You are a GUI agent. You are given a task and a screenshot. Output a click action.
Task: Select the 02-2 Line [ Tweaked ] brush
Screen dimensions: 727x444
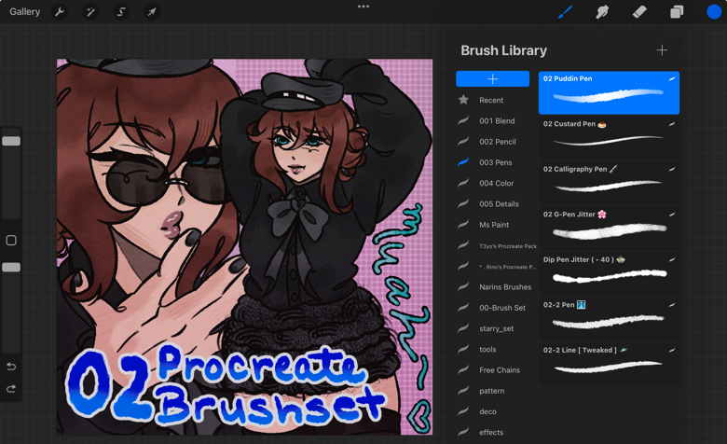[609, 364]
